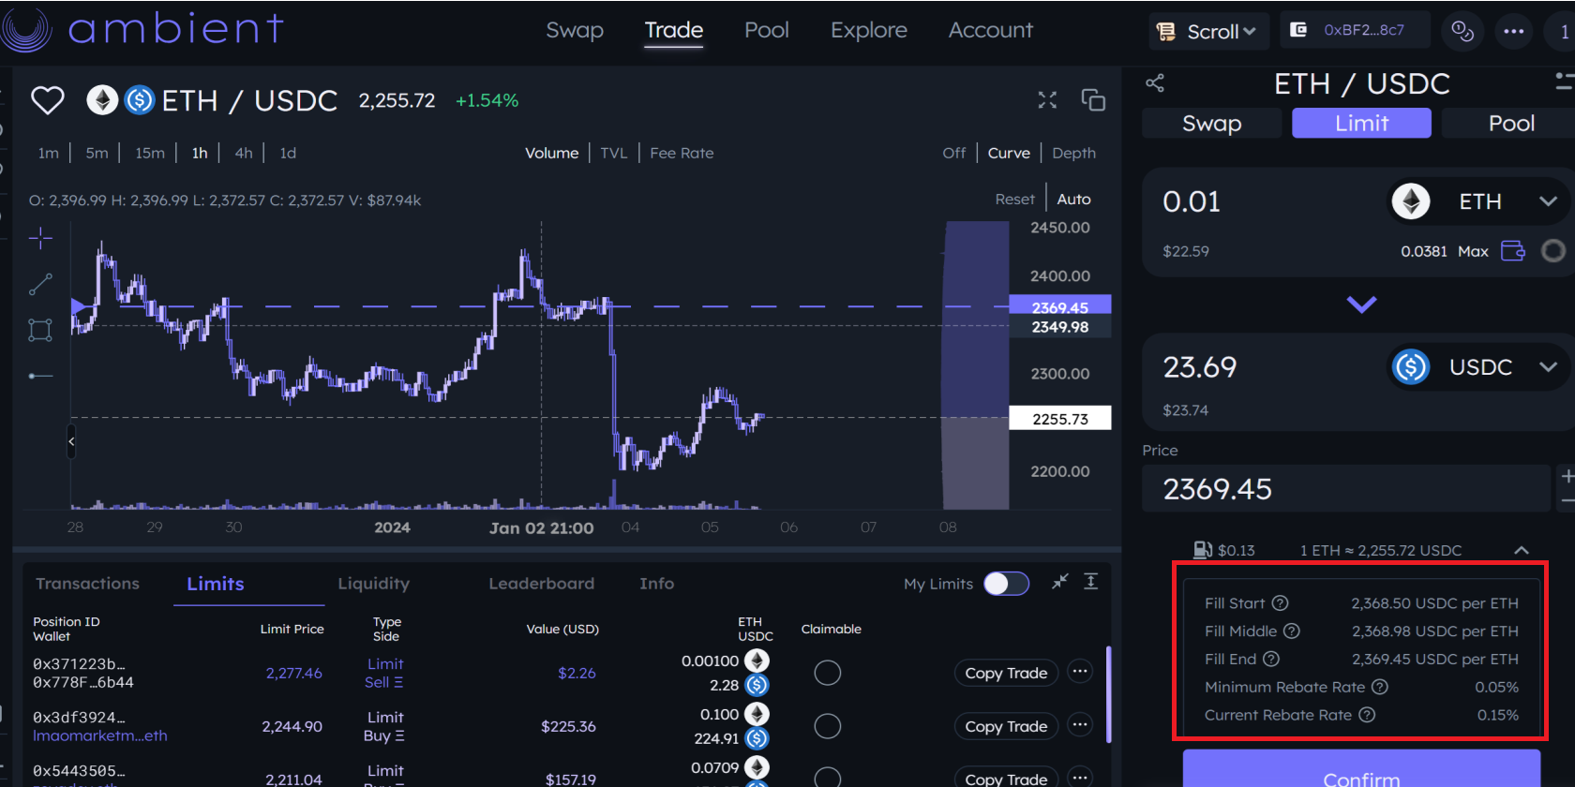This screenshot has width=1575, height=787.
Task: Open the Account page
Action: point(991,30)
